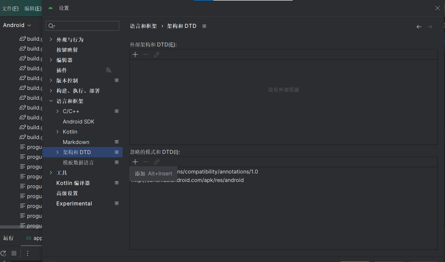Click the green settings icon in the title bar
The height and width of the screenshot is (262, 445).
[50, 8]
